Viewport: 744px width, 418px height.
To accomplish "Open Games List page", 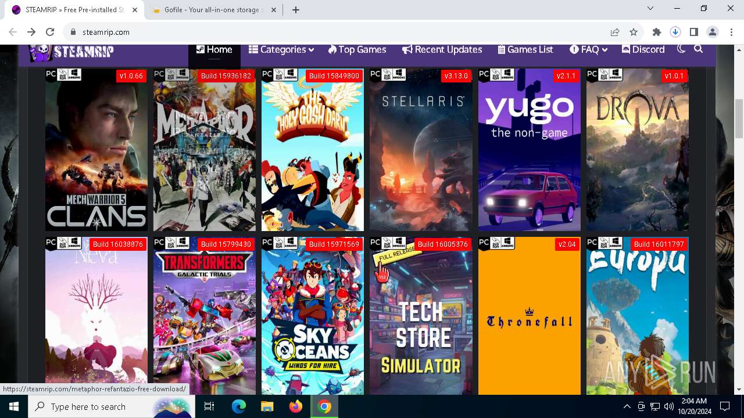I will (x=525, y=50).
